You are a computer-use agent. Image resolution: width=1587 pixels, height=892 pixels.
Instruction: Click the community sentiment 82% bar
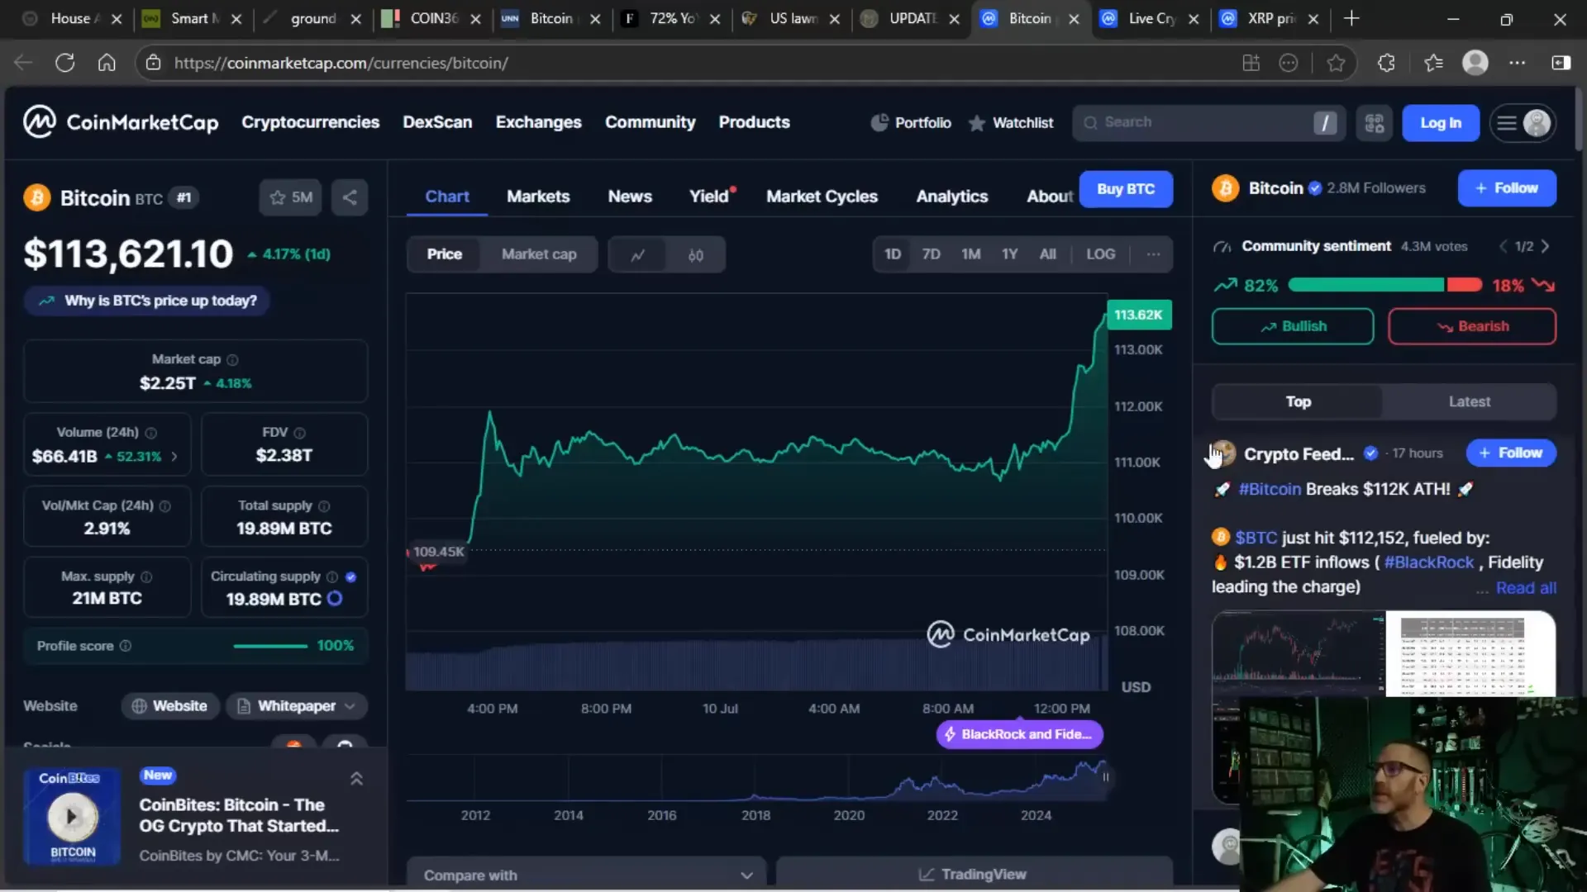pyautogui.click(x=1365, y=285)
